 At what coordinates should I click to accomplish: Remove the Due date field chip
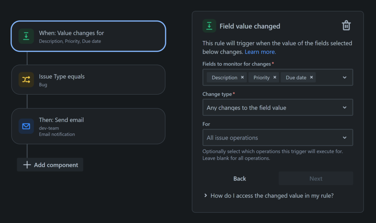(x=311, y=77)
